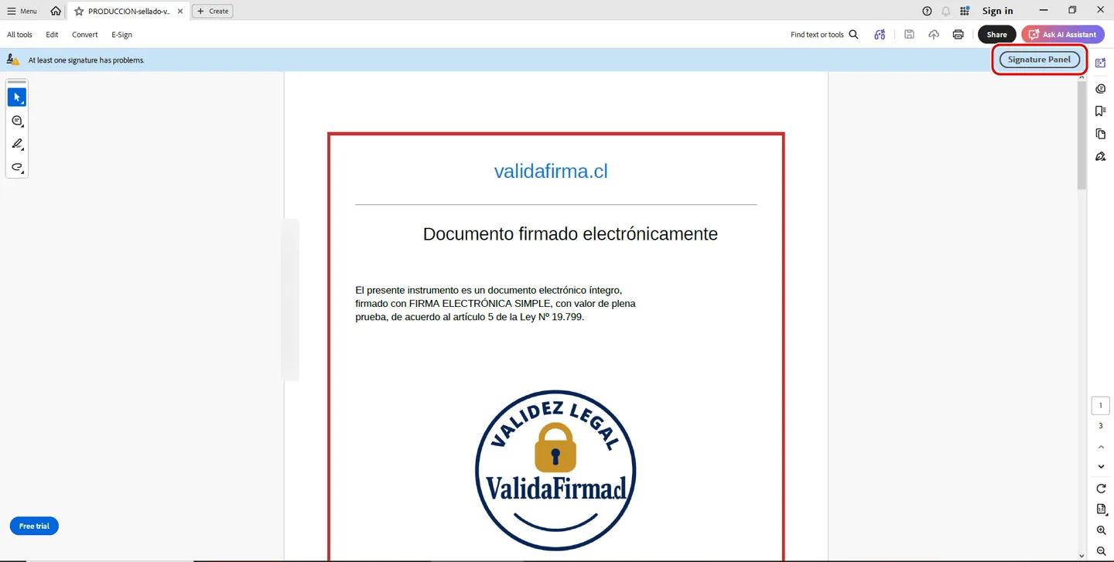Screen dimensions: 1114x562
Task: View notifications bell icon
Action: click(945, 11)
